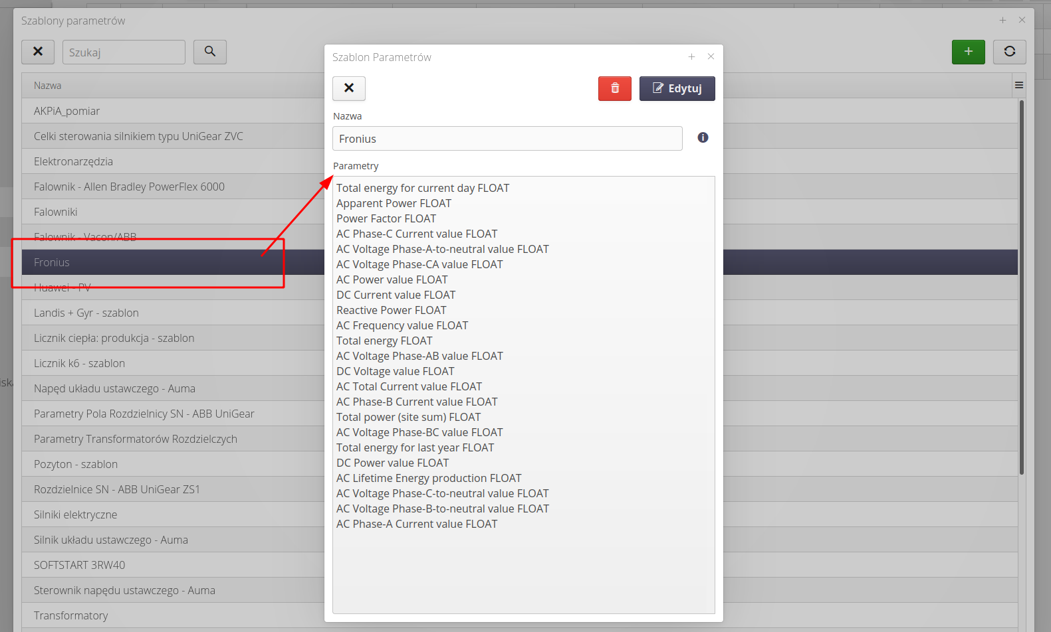Click the green plus add template button
Screen dimensions: 1051x632
(x=968, y=52)
